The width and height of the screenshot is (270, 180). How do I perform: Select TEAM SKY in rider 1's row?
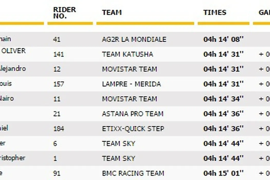click(119, 158)
